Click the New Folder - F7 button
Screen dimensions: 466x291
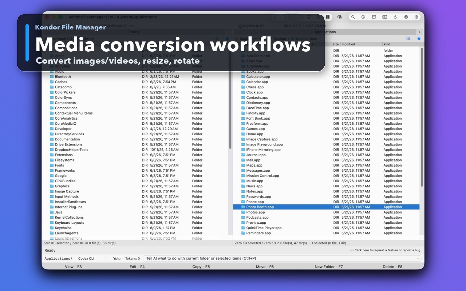point(329,267)
